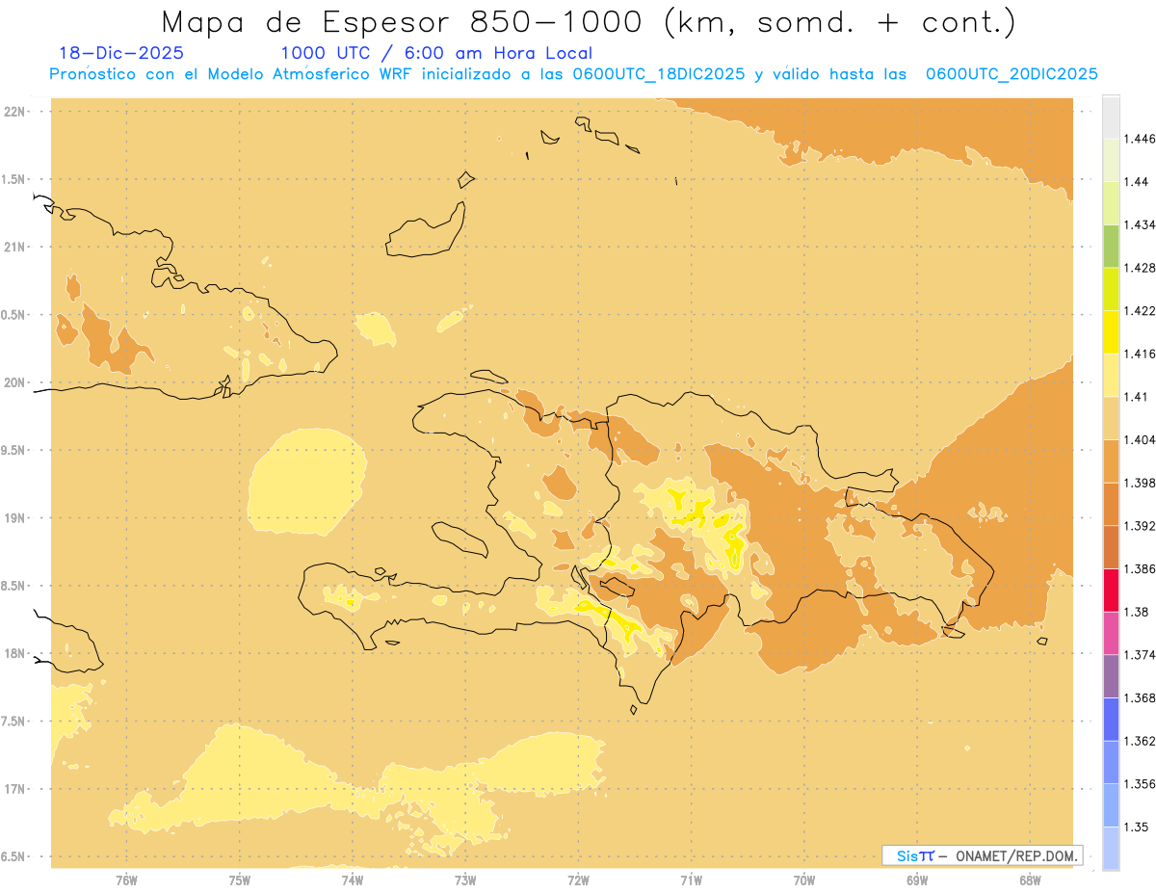Click the legend value '1.356'

pos(1139,784)
